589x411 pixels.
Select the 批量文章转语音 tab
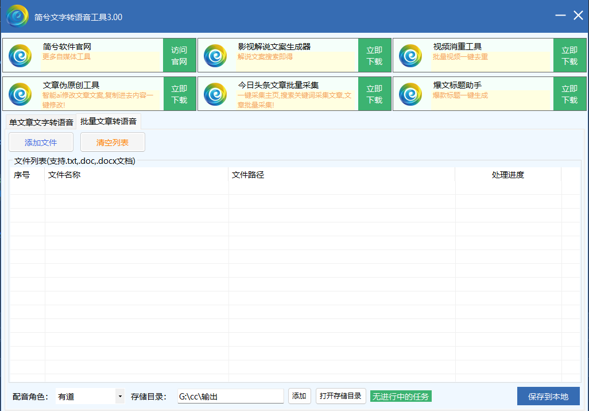tap(108, 121)
